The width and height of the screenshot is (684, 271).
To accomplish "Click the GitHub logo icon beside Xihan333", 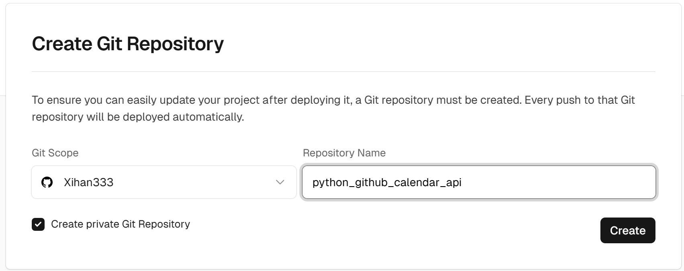I will coord(47,182).
